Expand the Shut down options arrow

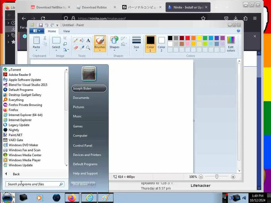click(92, 184)
